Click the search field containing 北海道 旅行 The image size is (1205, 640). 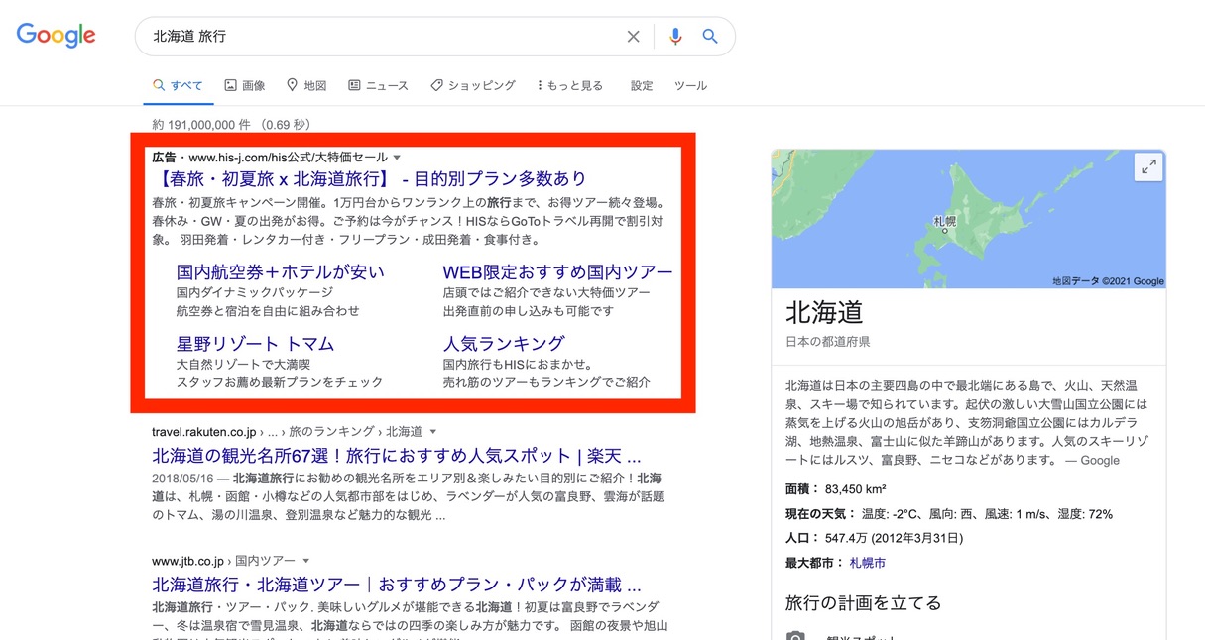[x=434, y=37]
